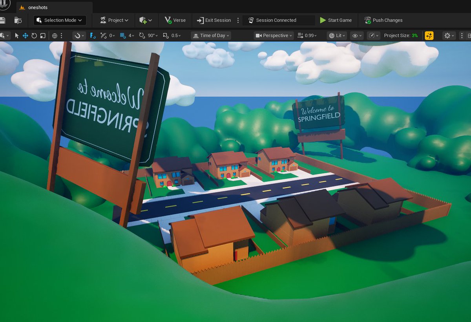The image size is (471, 322).
Task: Toggle the yellow highlighted viewport button
Action: [x=429, y=35]
